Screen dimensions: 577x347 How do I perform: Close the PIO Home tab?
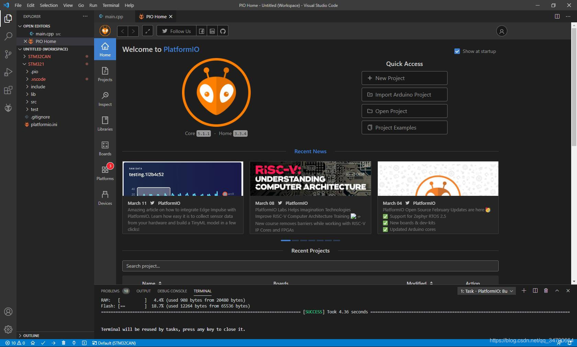pos(171,16)
